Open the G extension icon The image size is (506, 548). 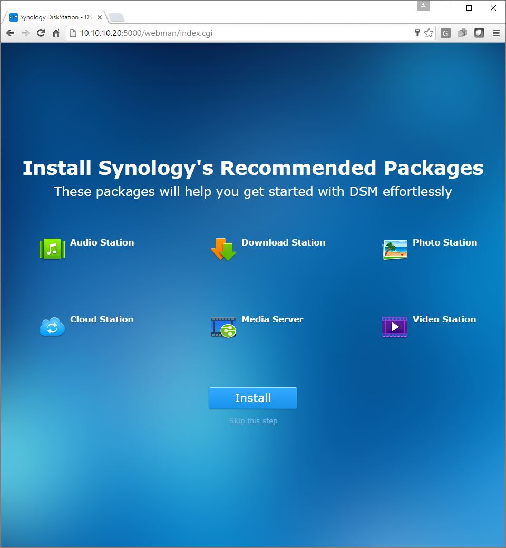point(445,33)
